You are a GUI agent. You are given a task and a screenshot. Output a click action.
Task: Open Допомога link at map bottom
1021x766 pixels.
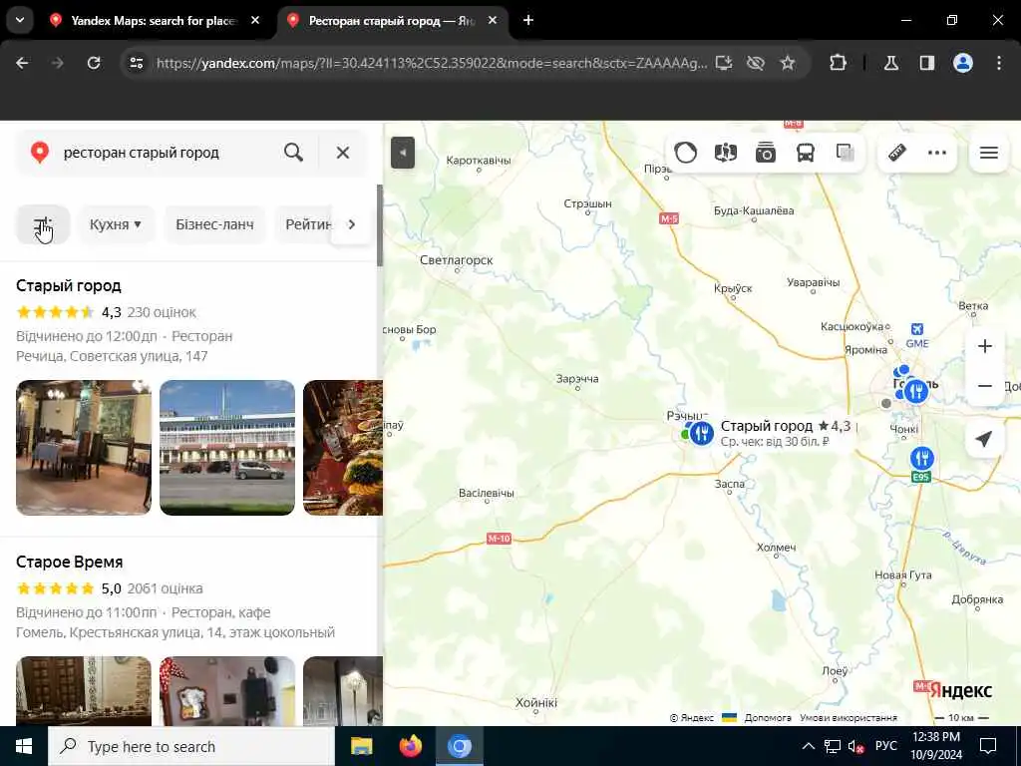(x=768, y=718)
